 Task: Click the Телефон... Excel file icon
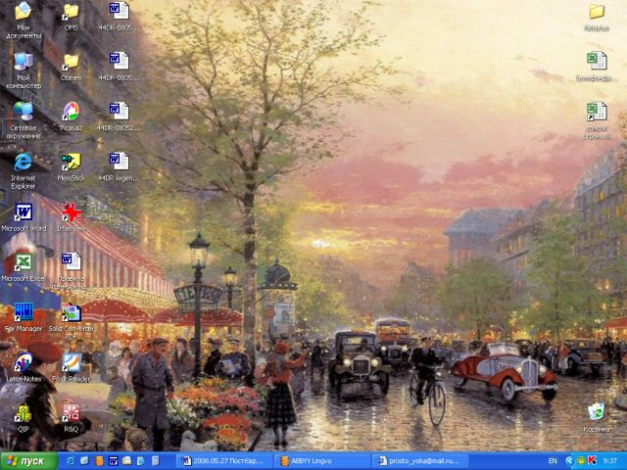[597, 67]
